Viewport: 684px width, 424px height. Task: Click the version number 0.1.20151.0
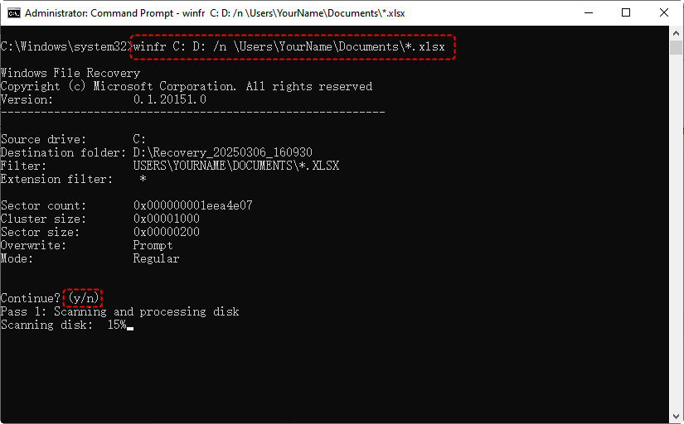pos(170,99)
